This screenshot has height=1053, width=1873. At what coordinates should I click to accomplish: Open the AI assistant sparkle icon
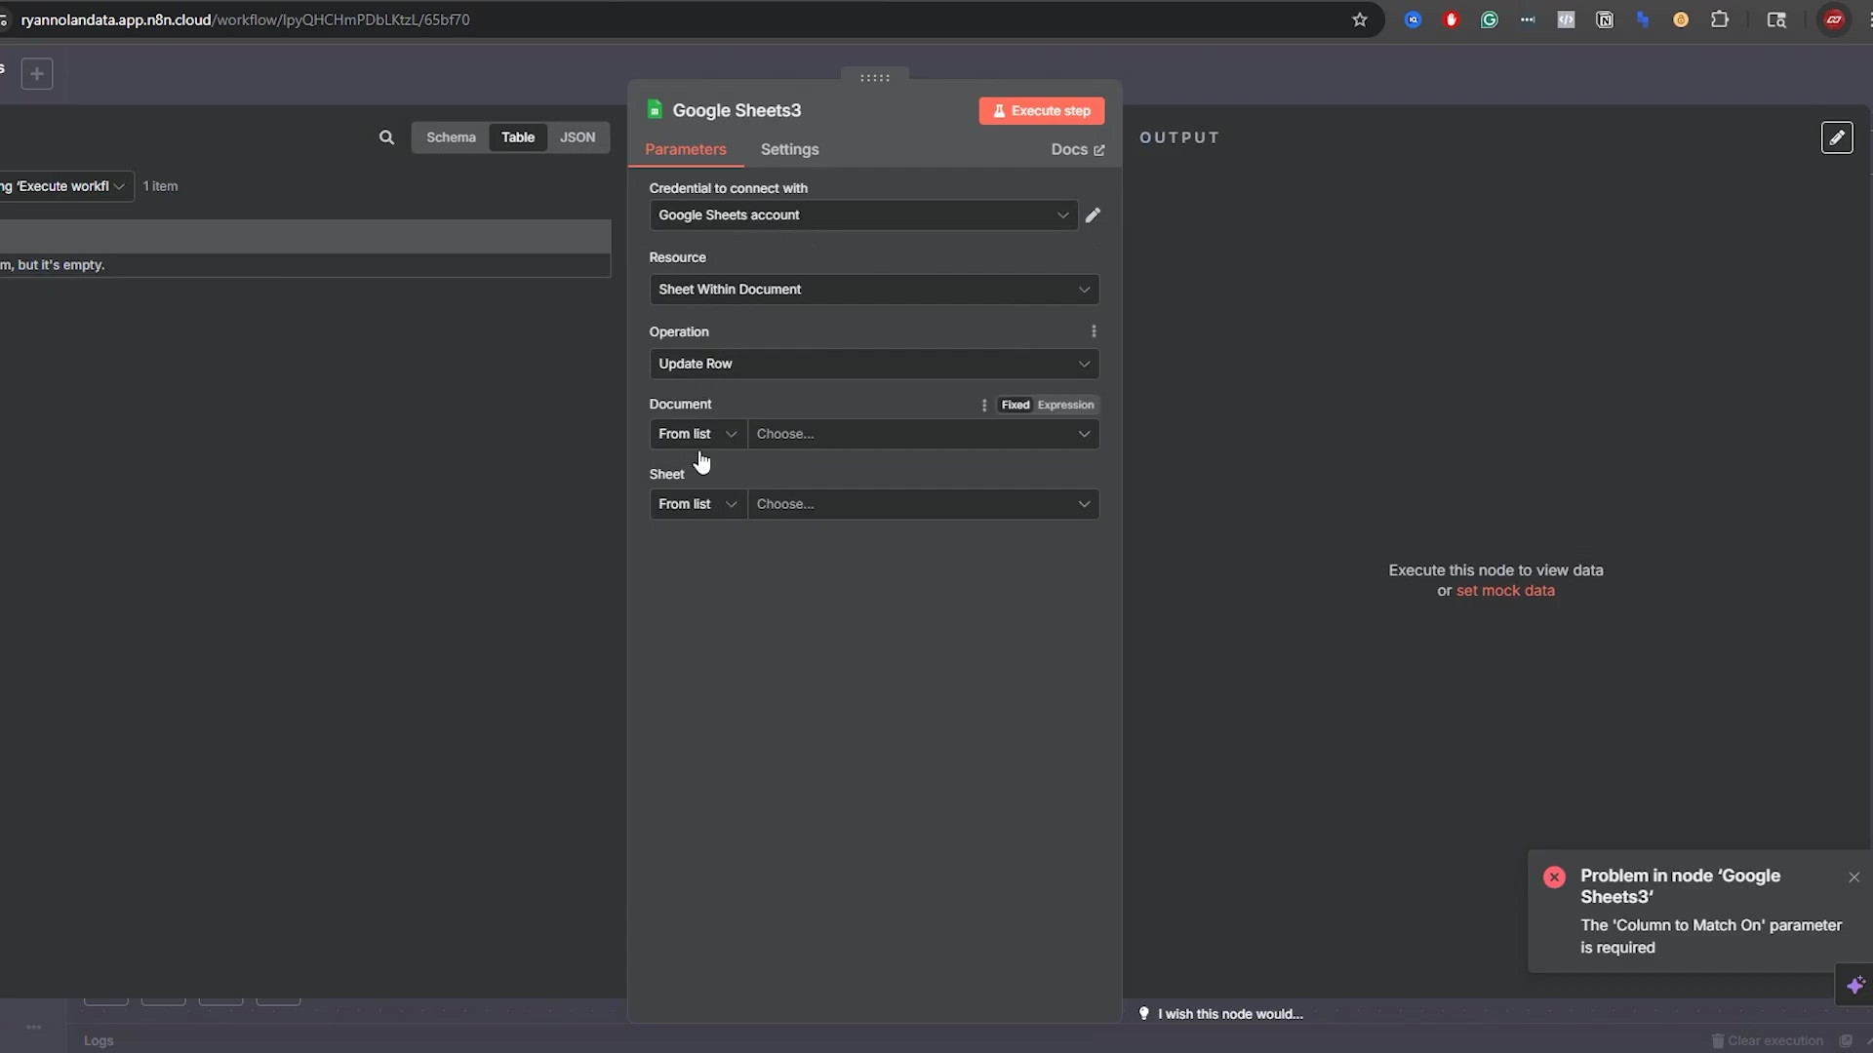pos(1854,985)
